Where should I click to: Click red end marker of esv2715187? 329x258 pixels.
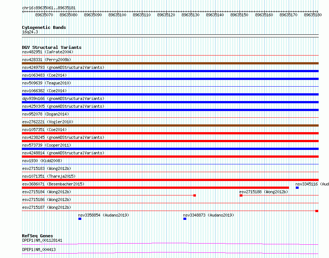pyautogui.click(x=317, y=211)
